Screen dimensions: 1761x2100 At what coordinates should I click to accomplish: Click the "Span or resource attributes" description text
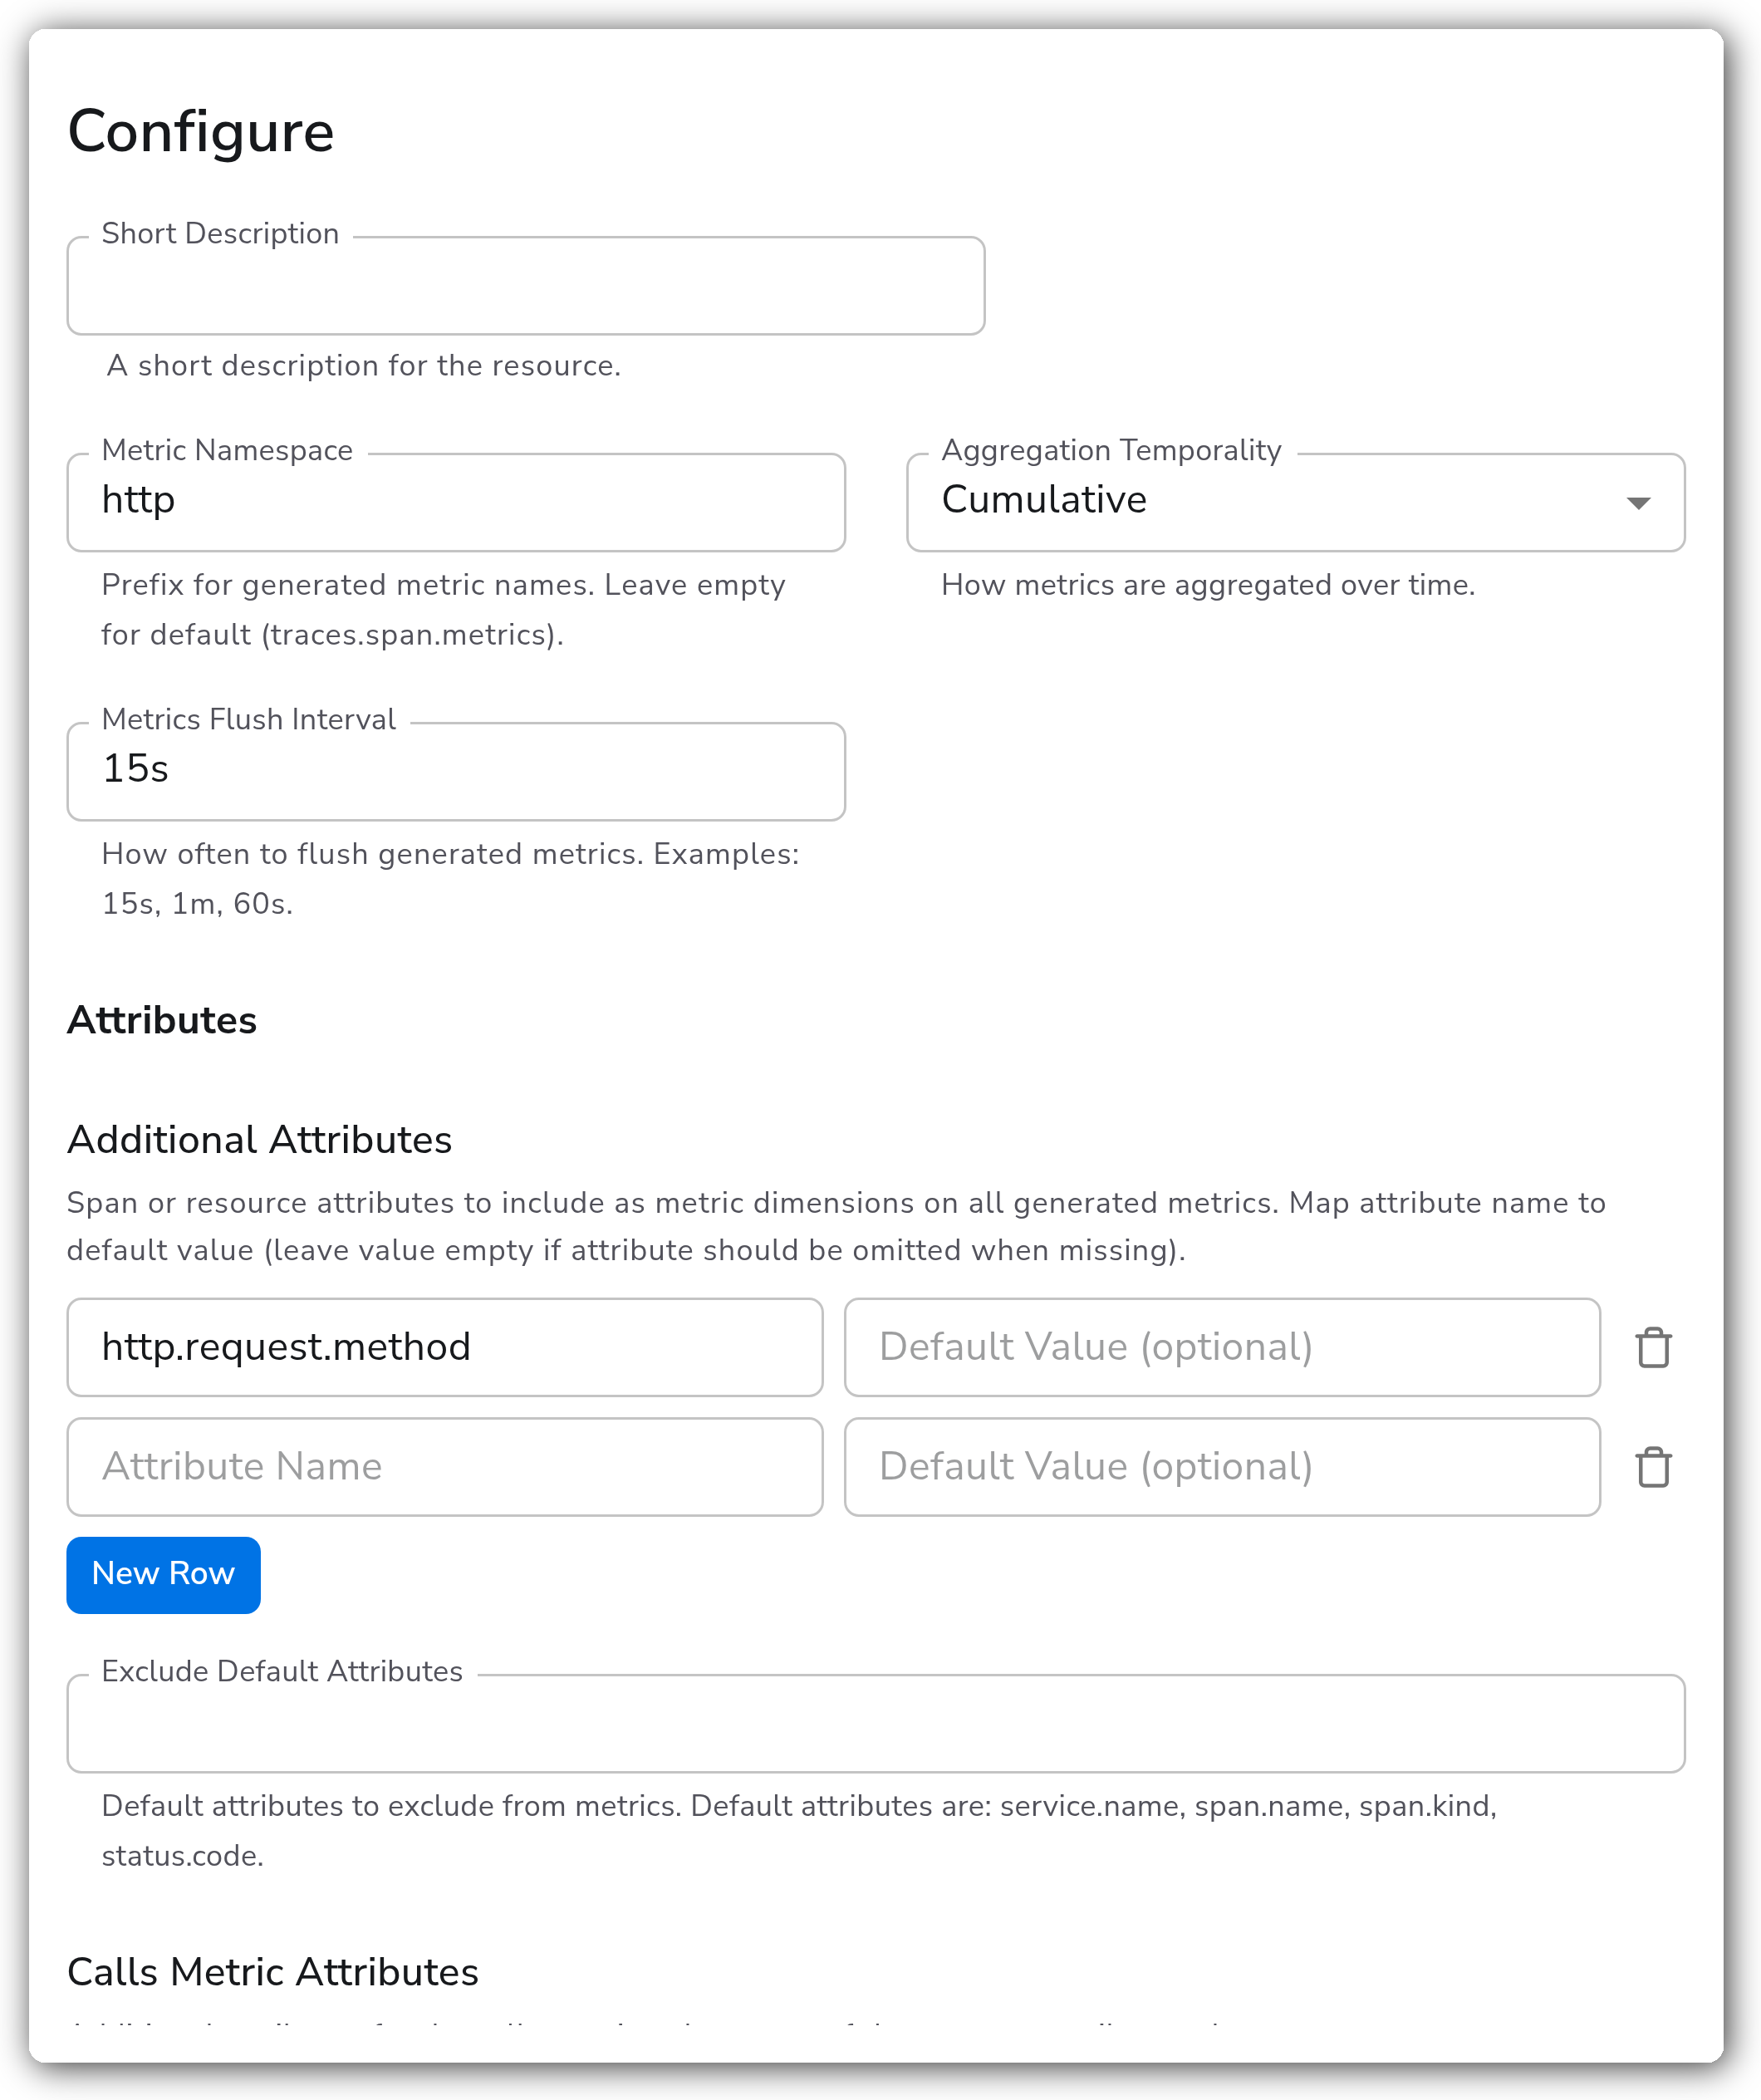836,1226
